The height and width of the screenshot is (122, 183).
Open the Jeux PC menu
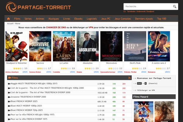coord(106,19)
